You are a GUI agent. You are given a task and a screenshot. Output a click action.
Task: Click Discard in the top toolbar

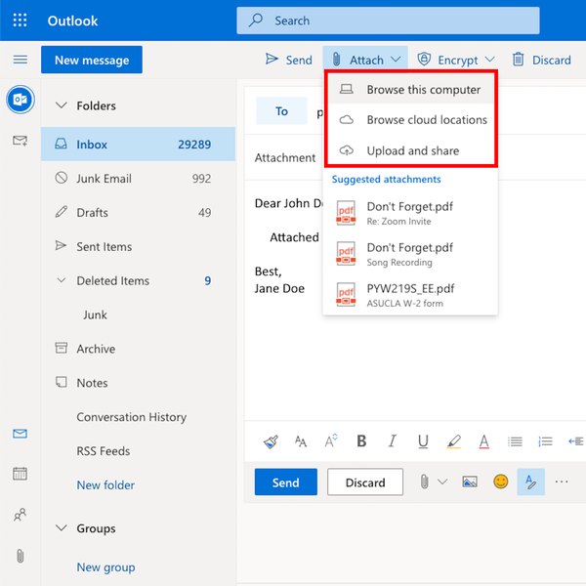pos(541,60)
